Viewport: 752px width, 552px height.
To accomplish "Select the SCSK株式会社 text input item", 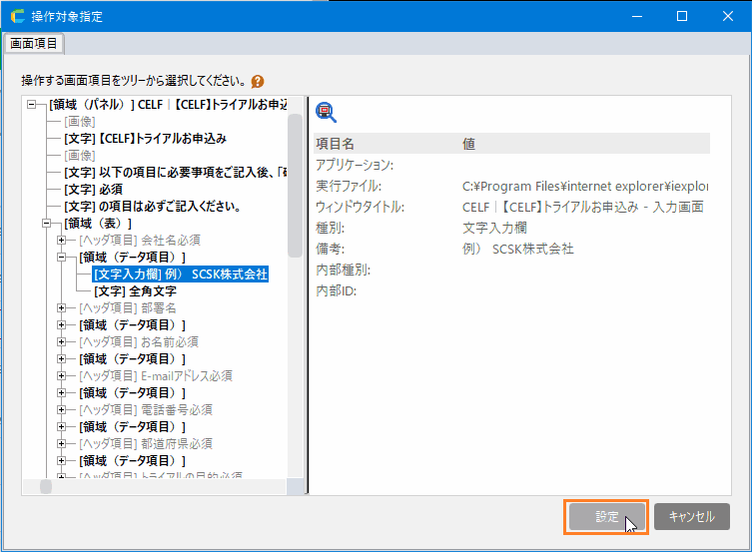I will click(180, 274).
